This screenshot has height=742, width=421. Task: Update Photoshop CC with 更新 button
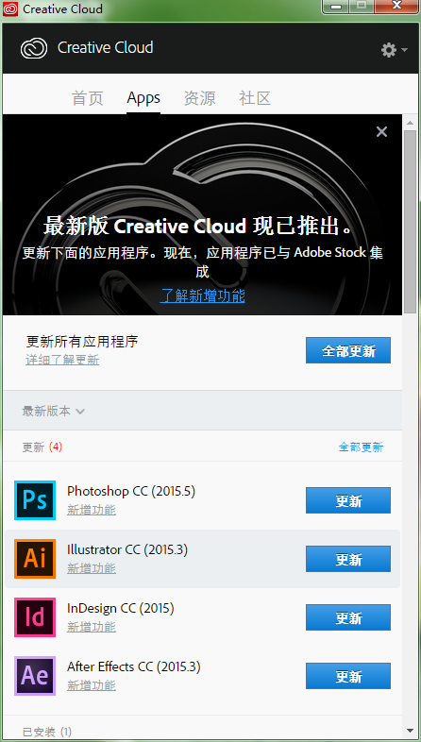(348, 500)
